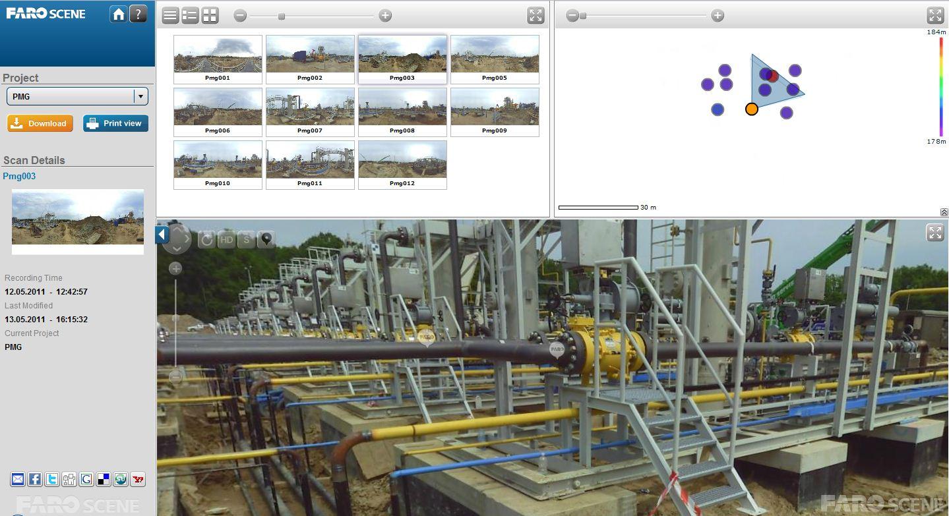Share project on Google bookmarks

click(x=86, y=480)
